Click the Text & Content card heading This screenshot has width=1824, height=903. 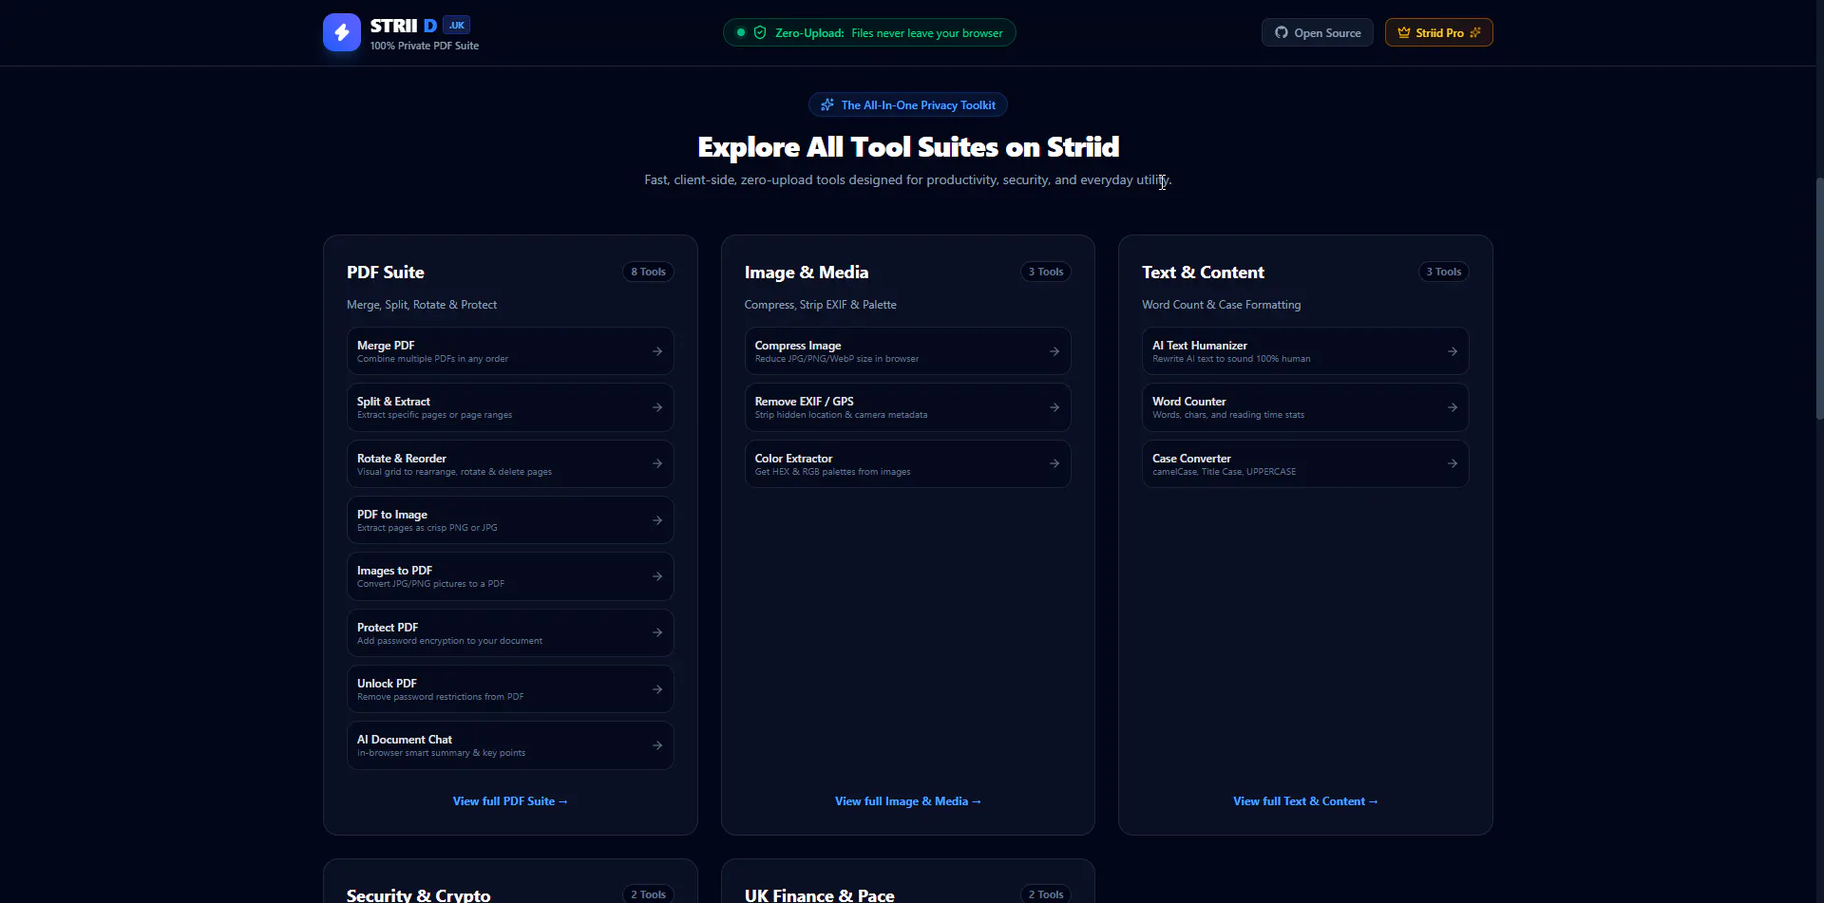1203,273
